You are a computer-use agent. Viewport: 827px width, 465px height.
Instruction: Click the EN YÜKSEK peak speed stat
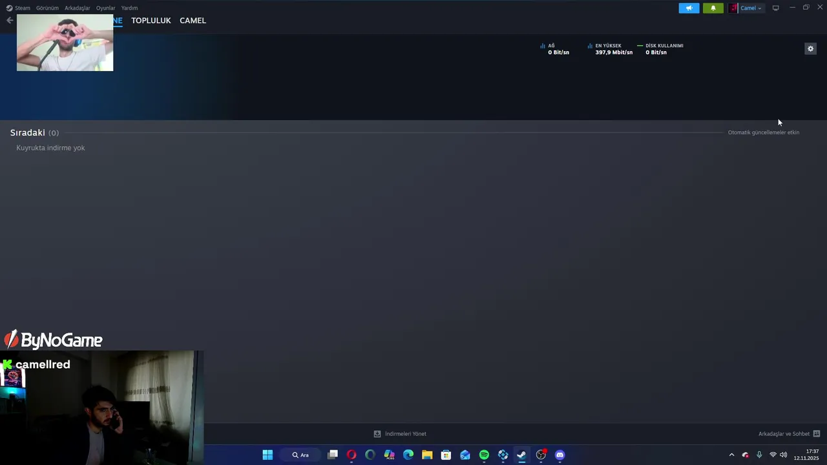click(x=610, y=49)
